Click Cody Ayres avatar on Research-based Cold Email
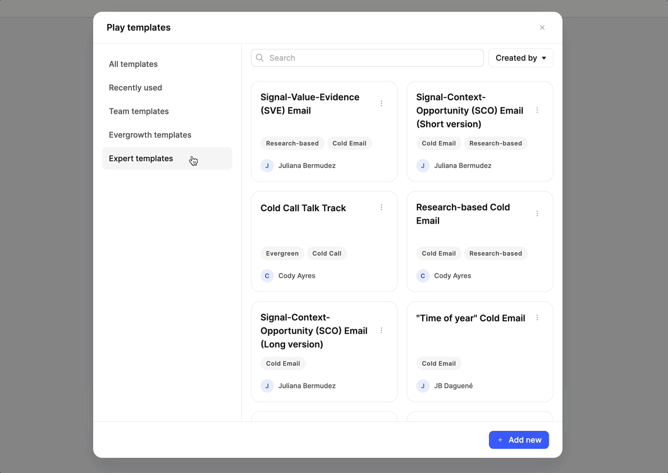The height and width of the screenshot is (473, 668). pyautogui.click(x=423, y=276)
